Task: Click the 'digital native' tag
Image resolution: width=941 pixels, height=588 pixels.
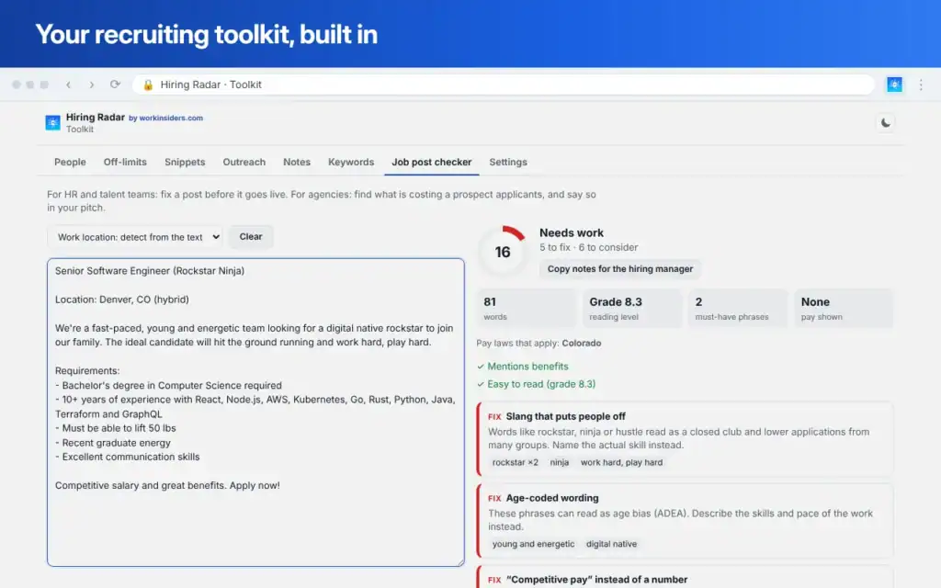Action: 611,544
